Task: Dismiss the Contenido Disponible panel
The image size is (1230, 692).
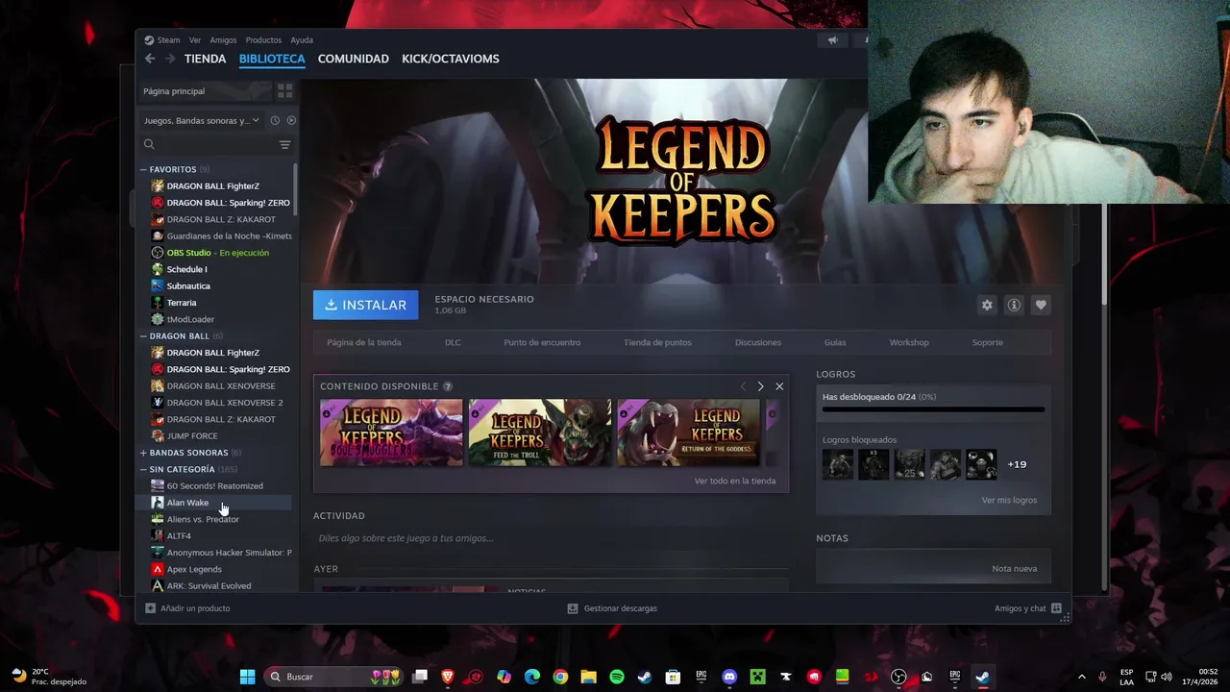Action: click(779, 386)
